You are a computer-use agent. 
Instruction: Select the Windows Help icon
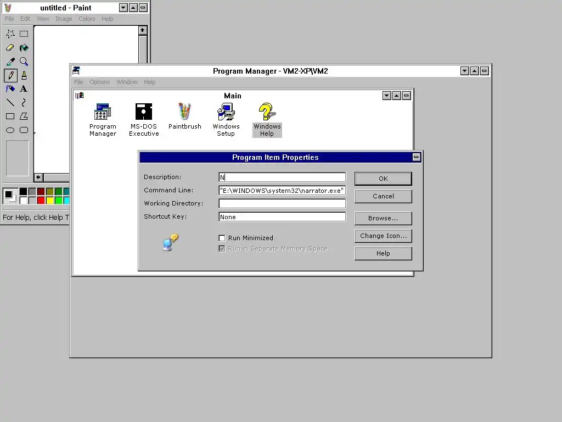267,120
